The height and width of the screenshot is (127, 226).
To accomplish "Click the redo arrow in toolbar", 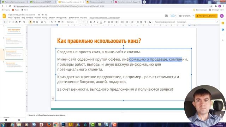I will 13,22.
